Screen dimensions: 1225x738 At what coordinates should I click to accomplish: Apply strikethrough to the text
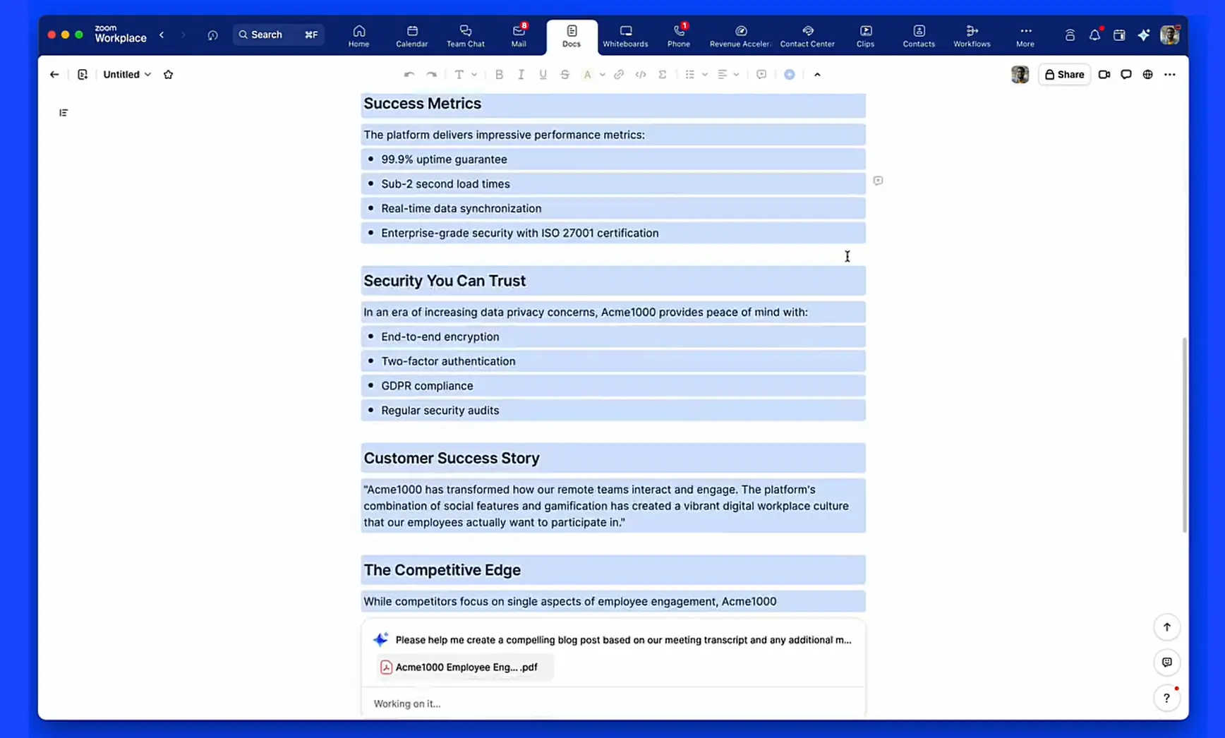[x=565, y=74]
